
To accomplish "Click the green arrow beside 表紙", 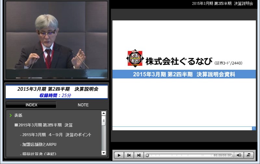I will (11, 115).
